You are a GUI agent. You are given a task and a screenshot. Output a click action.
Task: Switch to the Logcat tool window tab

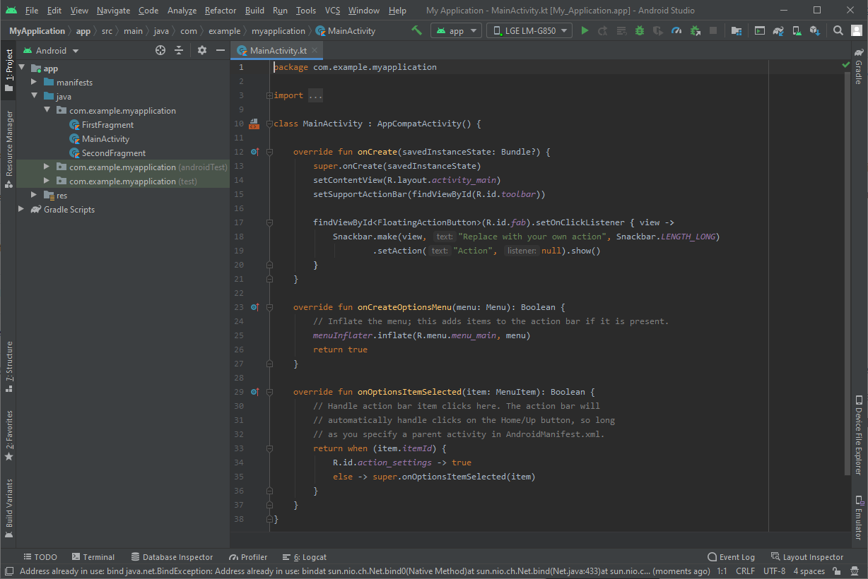click(305, 557)
